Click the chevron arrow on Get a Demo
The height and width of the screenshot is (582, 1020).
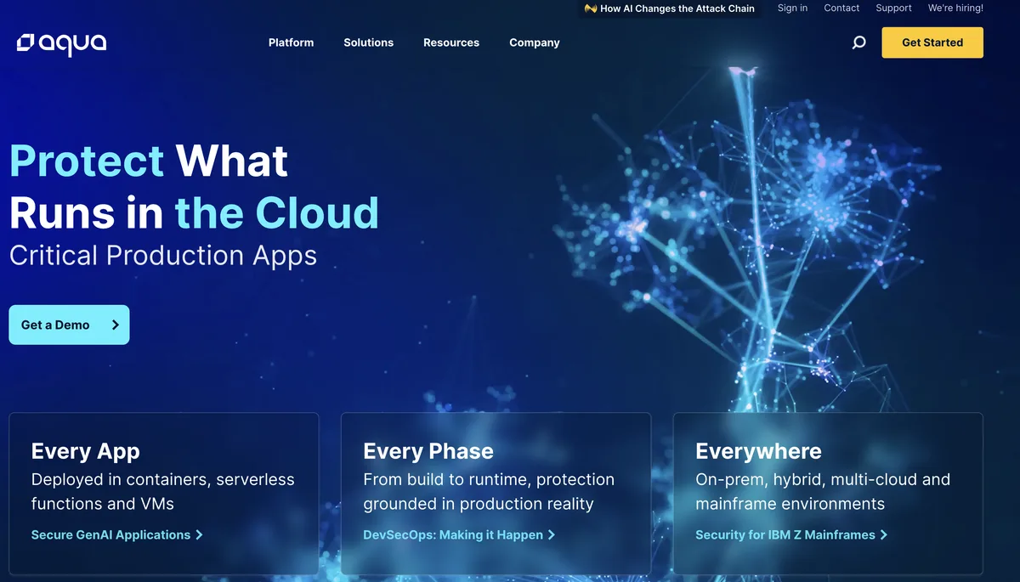click(x=116, y=325)
